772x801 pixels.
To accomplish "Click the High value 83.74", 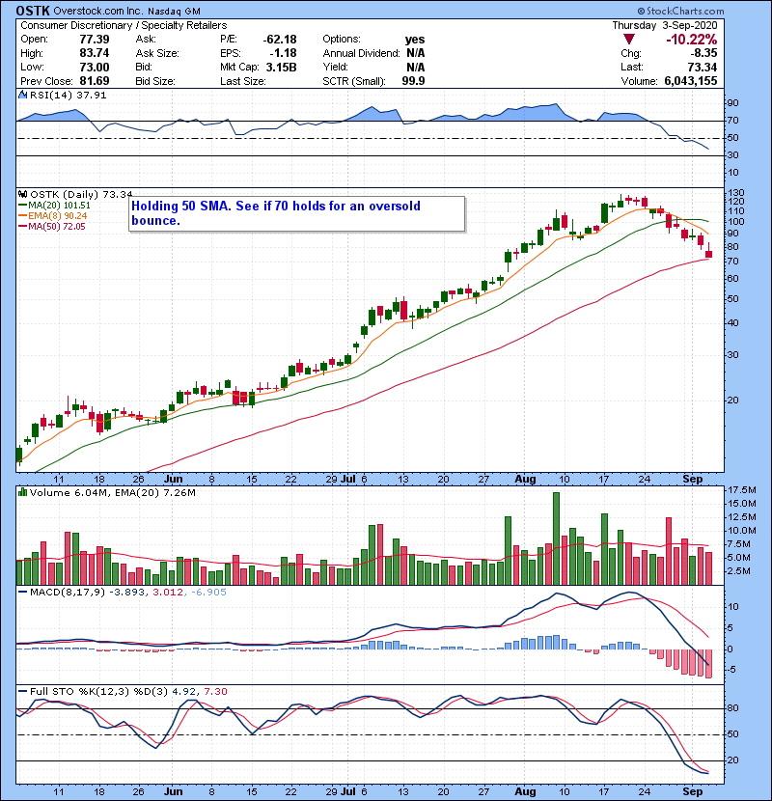I will click(x=94, y=53).
